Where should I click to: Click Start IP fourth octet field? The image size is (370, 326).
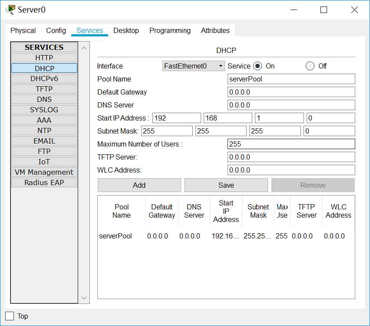[331, 118]
